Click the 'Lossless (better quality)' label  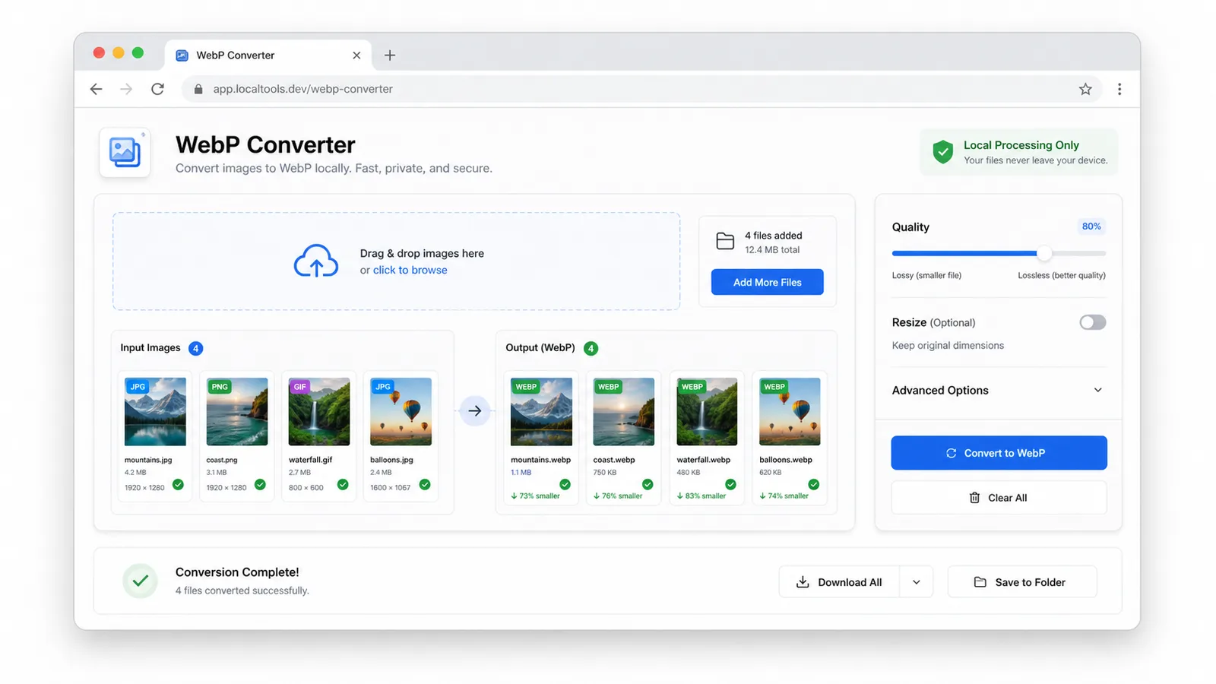click(x=1062, y=275)
